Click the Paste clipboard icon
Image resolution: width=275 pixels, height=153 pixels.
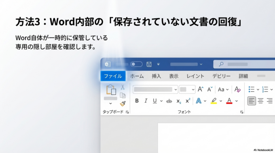[111, 90]
